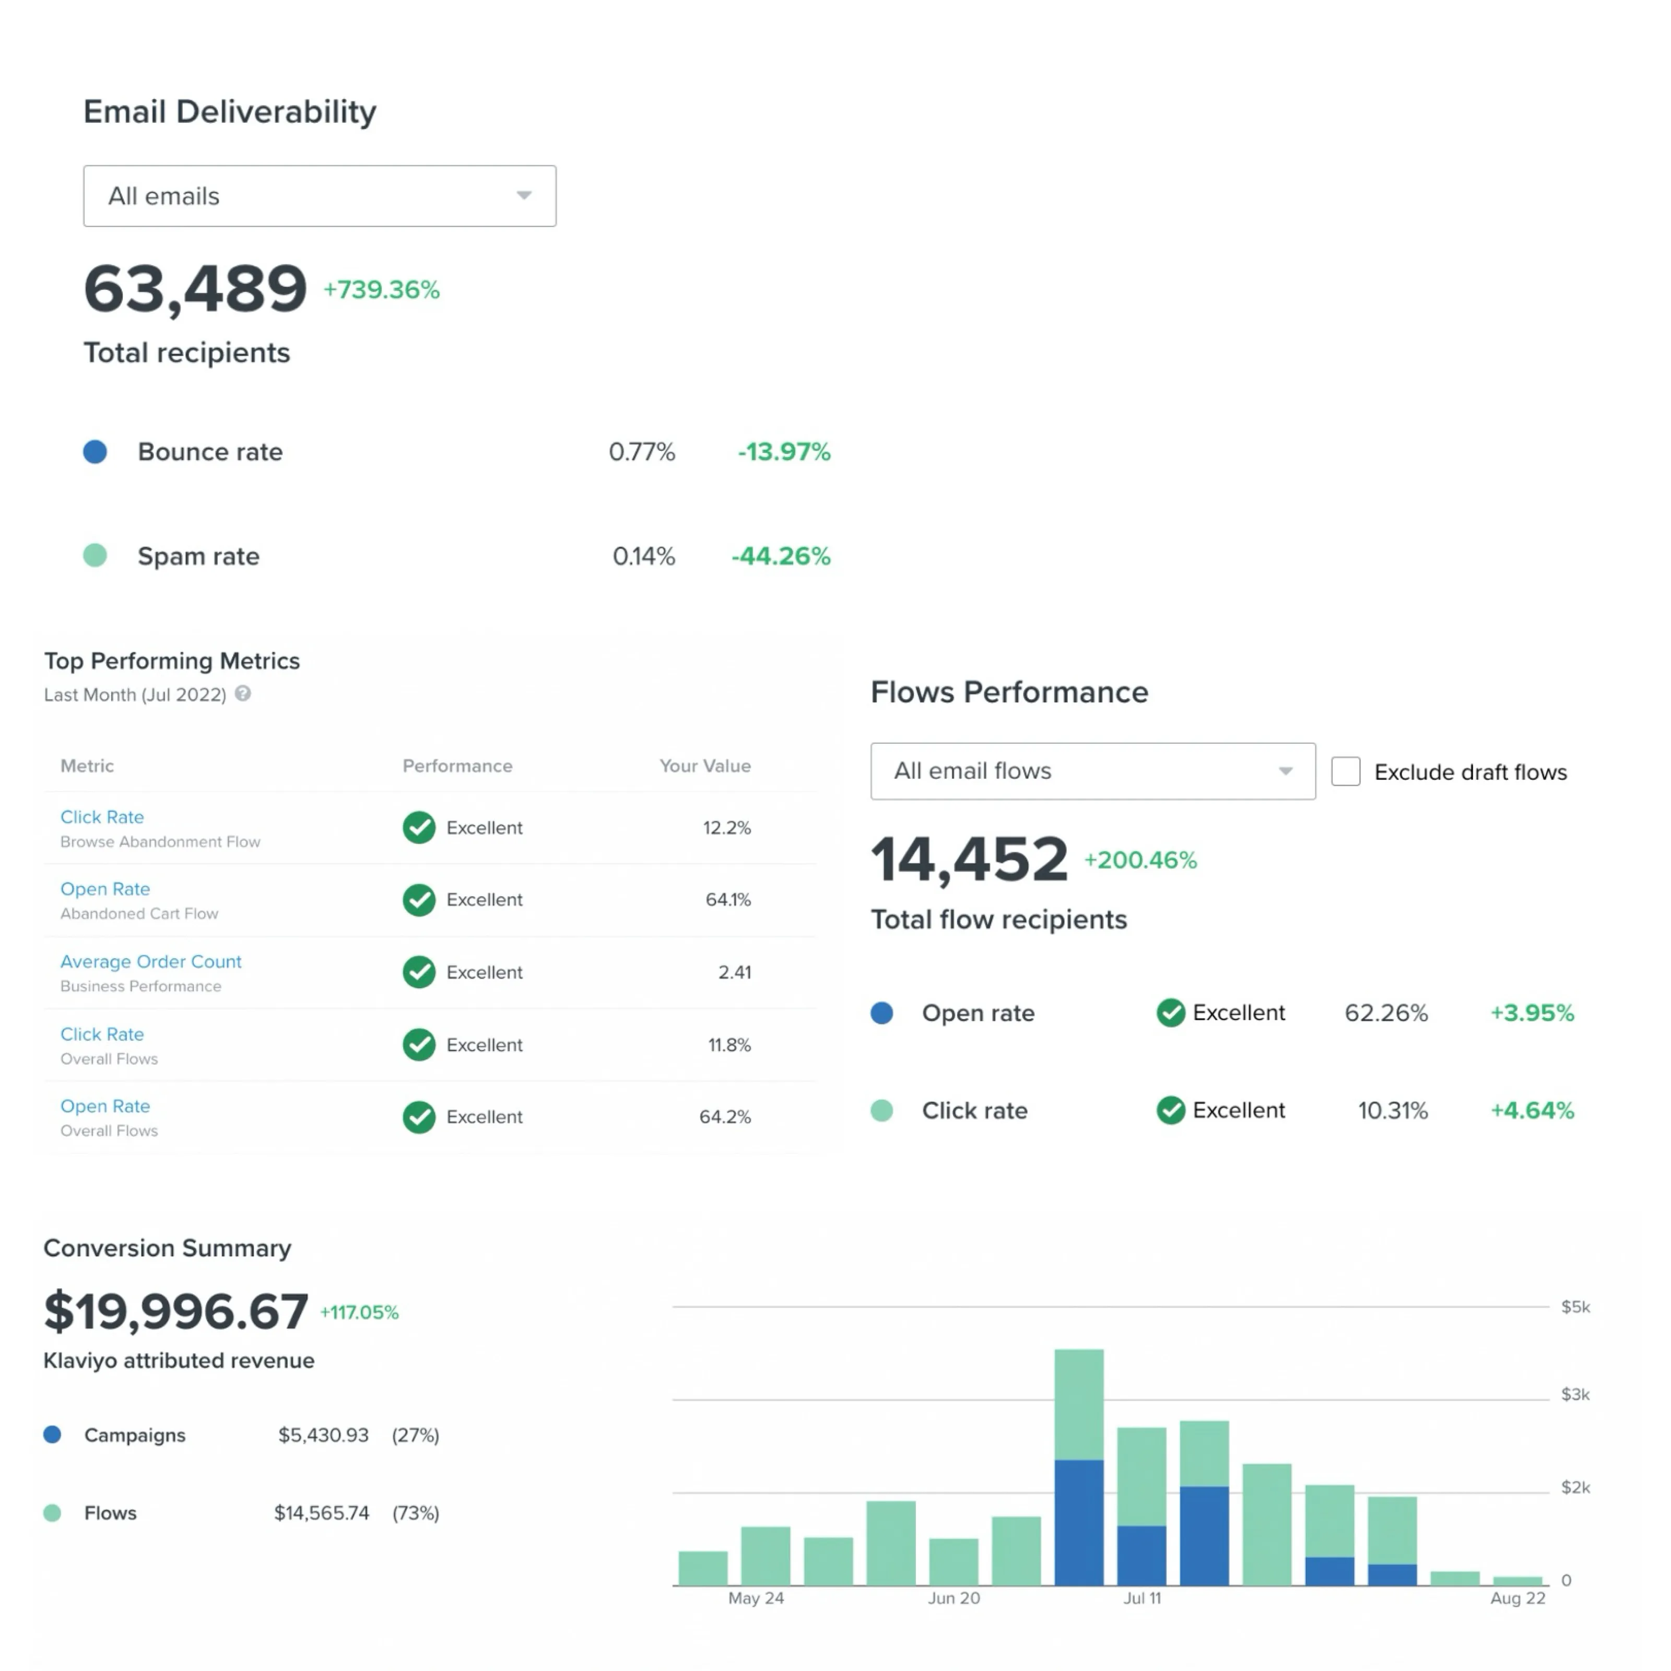This screenshot has height=1671, width=1671.
Task: Click the blue Open rate legend dot
Action: (881, 1013)
